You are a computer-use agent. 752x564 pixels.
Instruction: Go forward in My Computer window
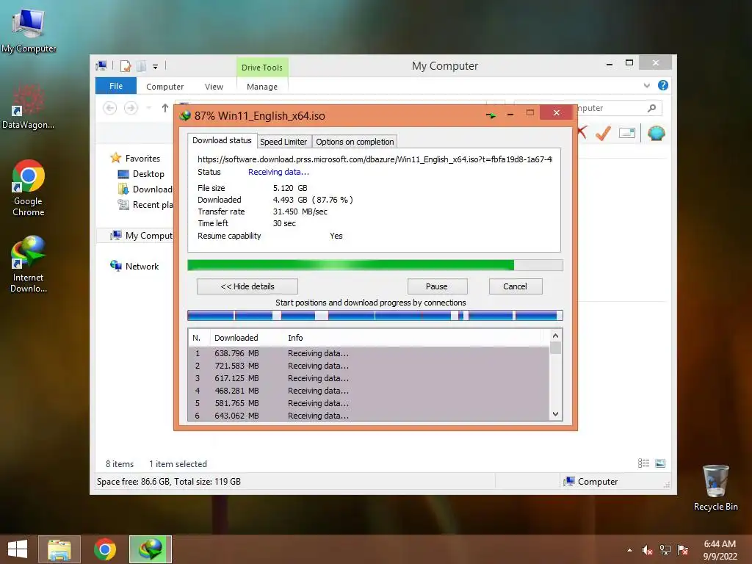point(131,108)
